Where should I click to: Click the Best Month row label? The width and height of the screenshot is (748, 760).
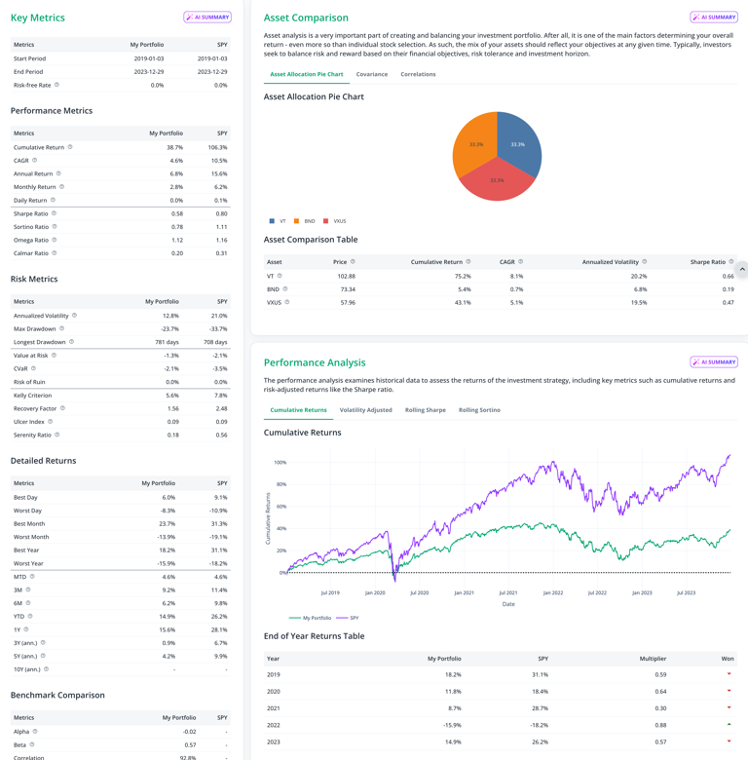(29, 523)
